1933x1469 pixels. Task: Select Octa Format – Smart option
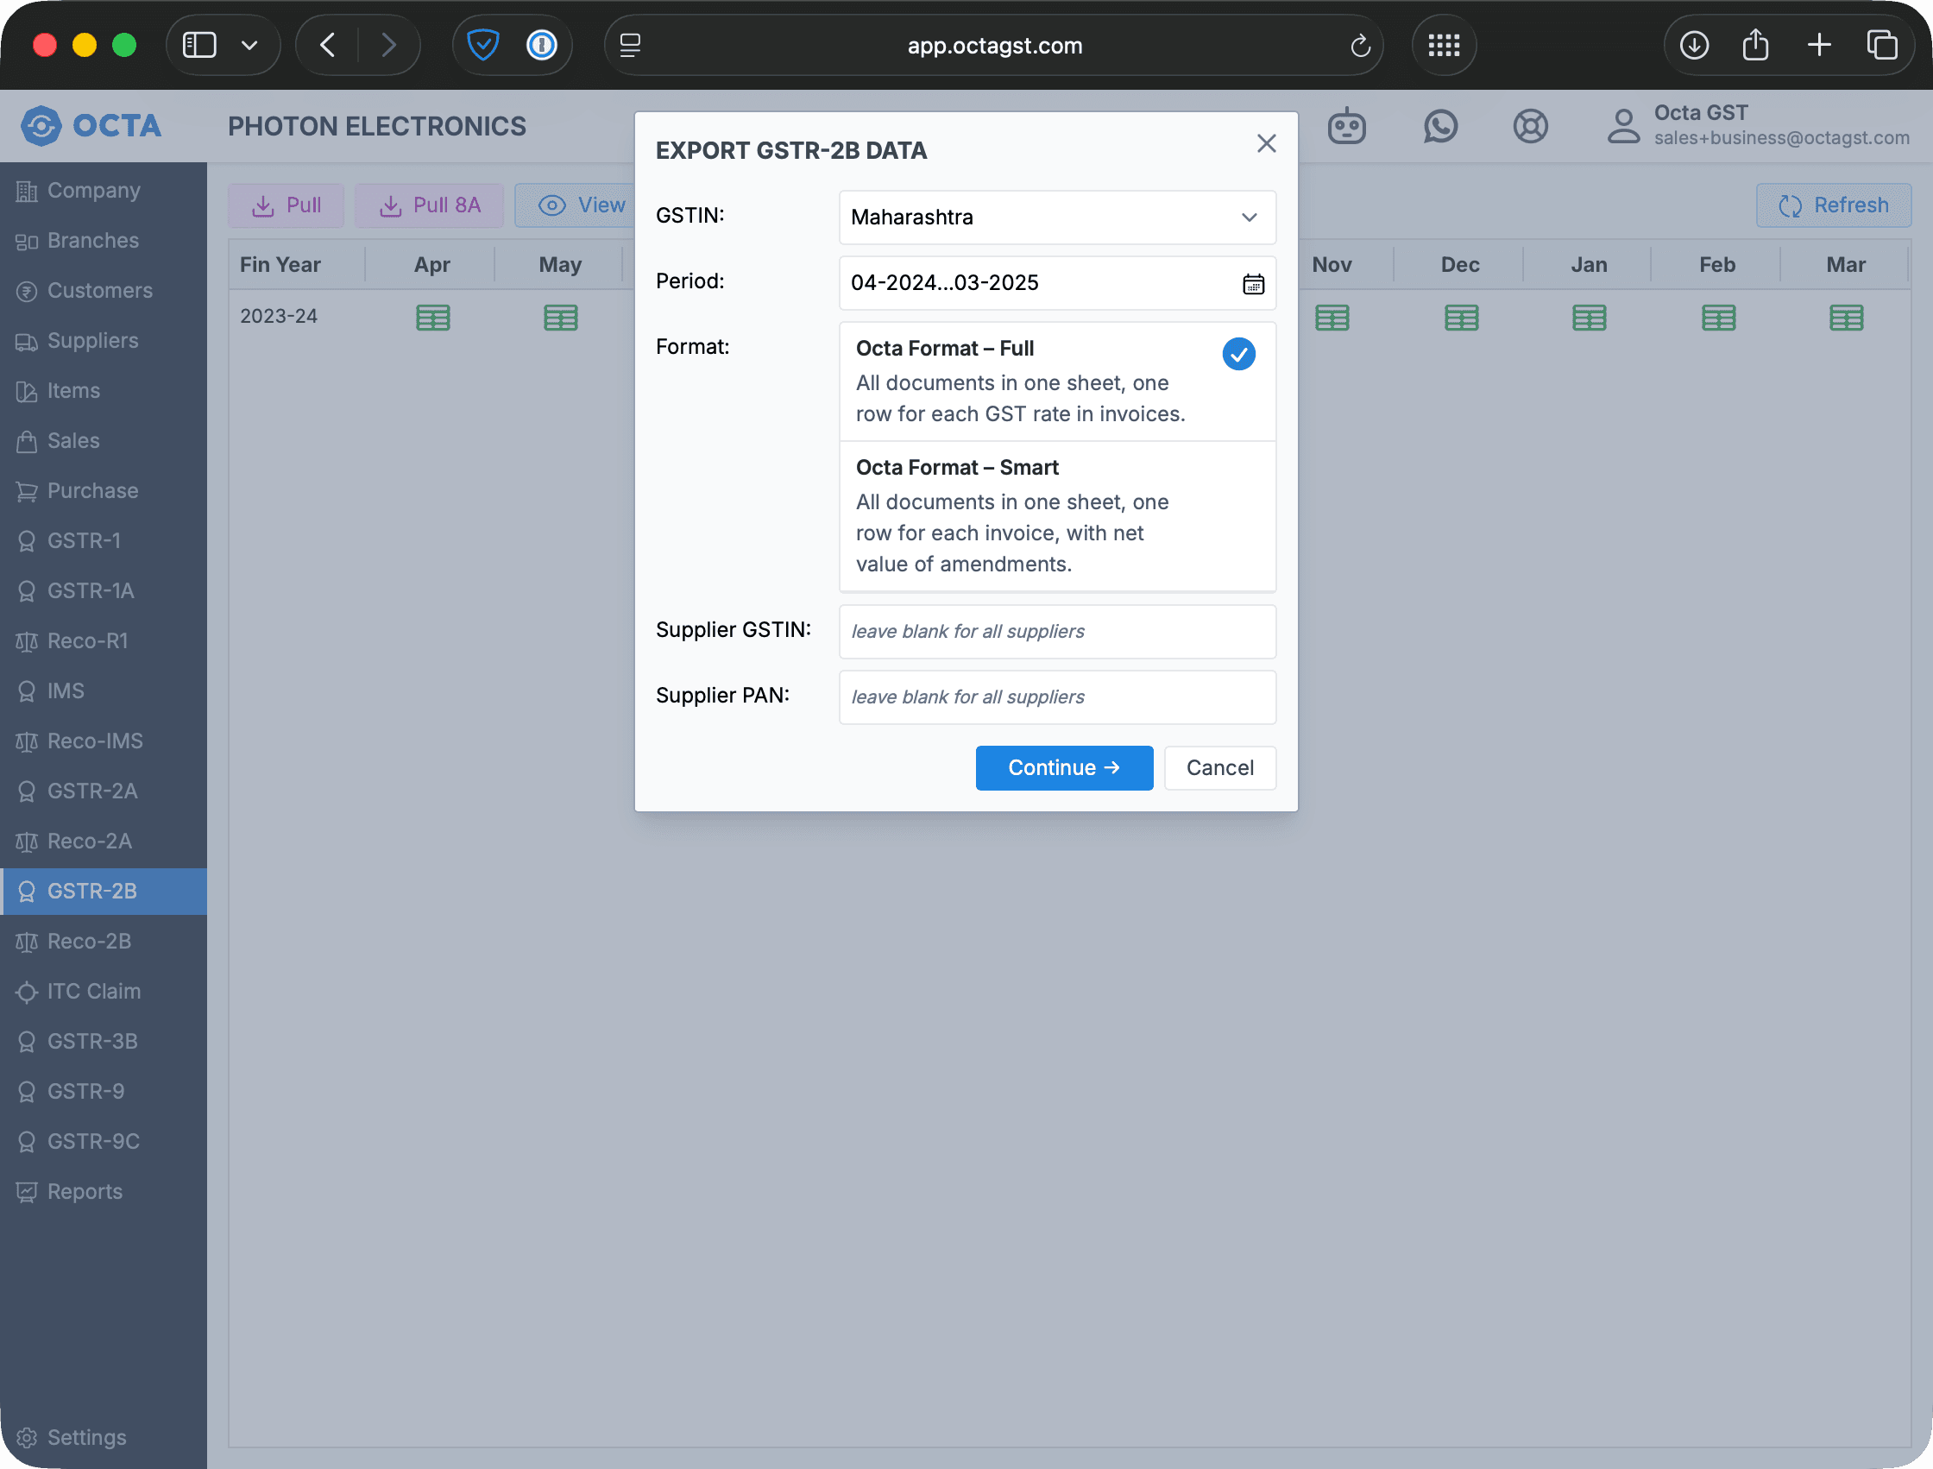point(1056,516)
